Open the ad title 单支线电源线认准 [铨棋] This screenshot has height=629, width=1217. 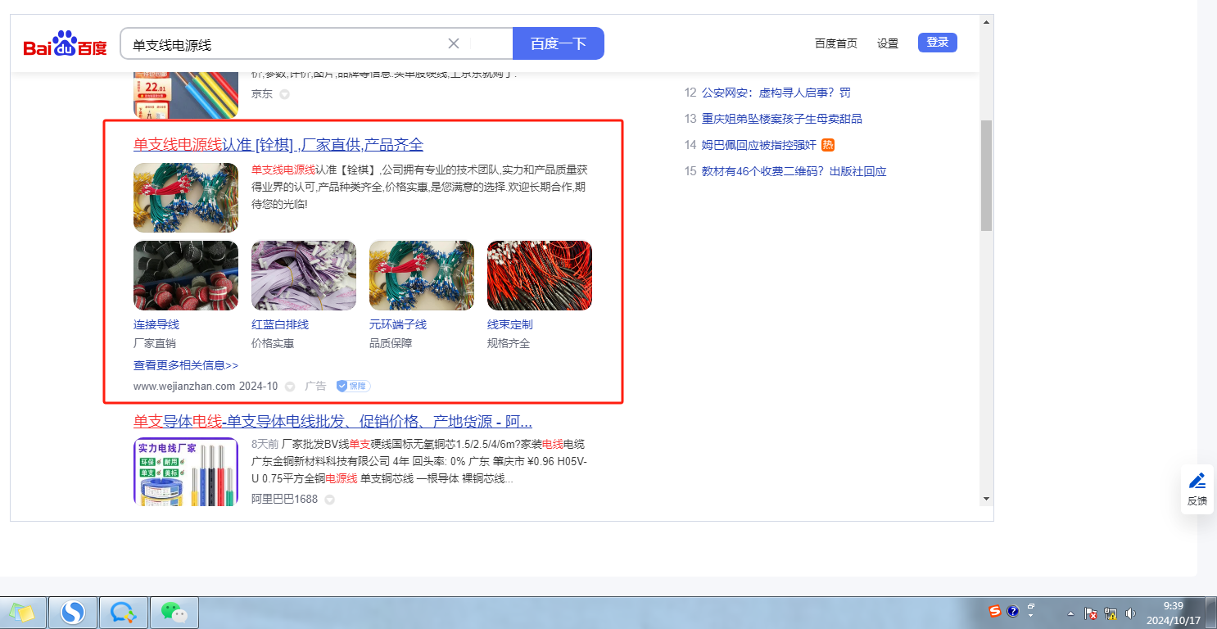click(278, 145)
